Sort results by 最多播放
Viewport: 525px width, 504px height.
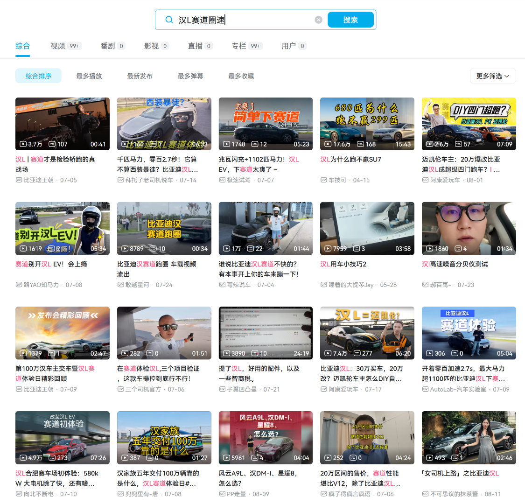89,76
